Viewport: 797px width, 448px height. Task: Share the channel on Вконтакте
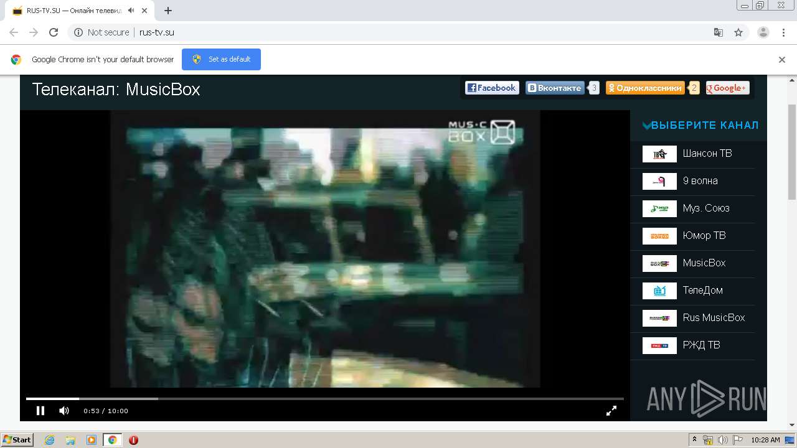[x=555, y=88]
